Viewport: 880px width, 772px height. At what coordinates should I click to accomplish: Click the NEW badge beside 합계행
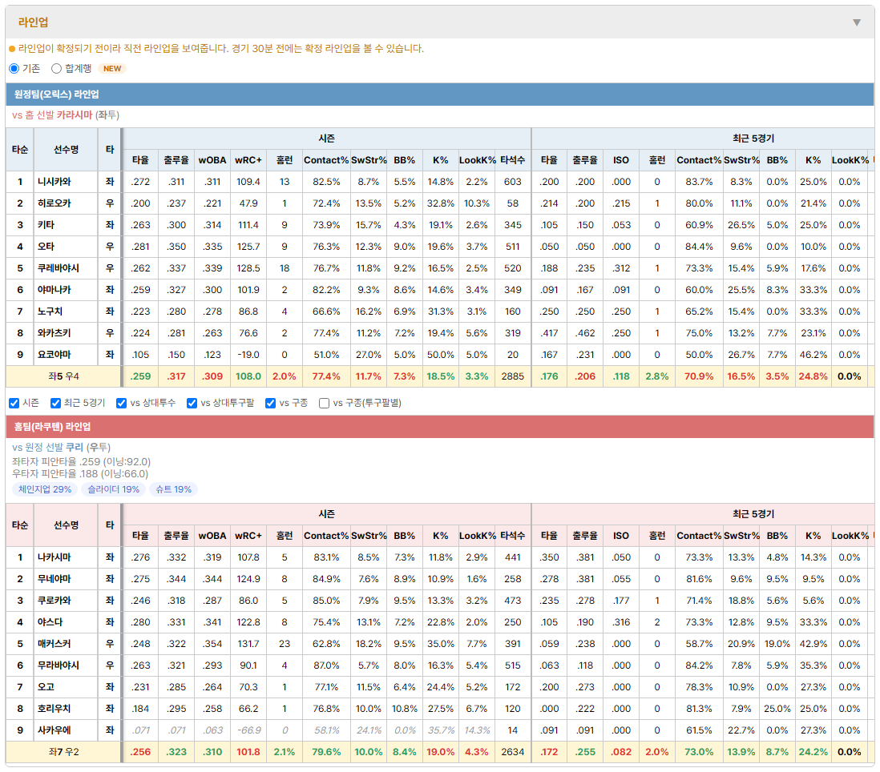112,68
